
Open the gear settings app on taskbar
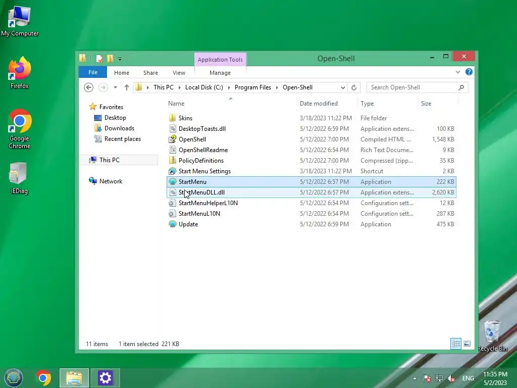[105, 378]
